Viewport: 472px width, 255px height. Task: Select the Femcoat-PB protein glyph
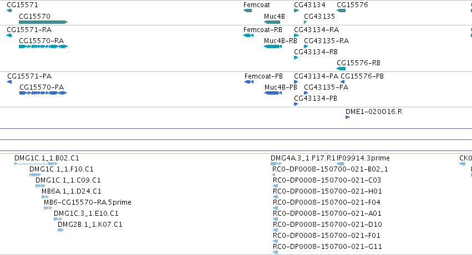pyautogui.click(x=249, y=82)
